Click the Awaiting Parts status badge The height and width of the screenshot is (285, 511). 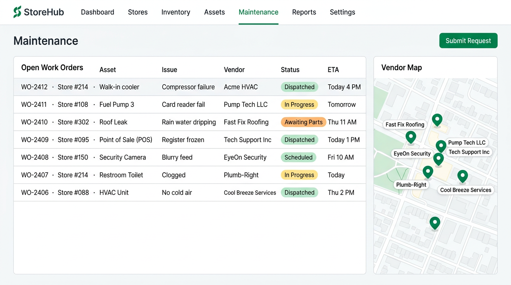pyautogui.click(x=303, y=122)
